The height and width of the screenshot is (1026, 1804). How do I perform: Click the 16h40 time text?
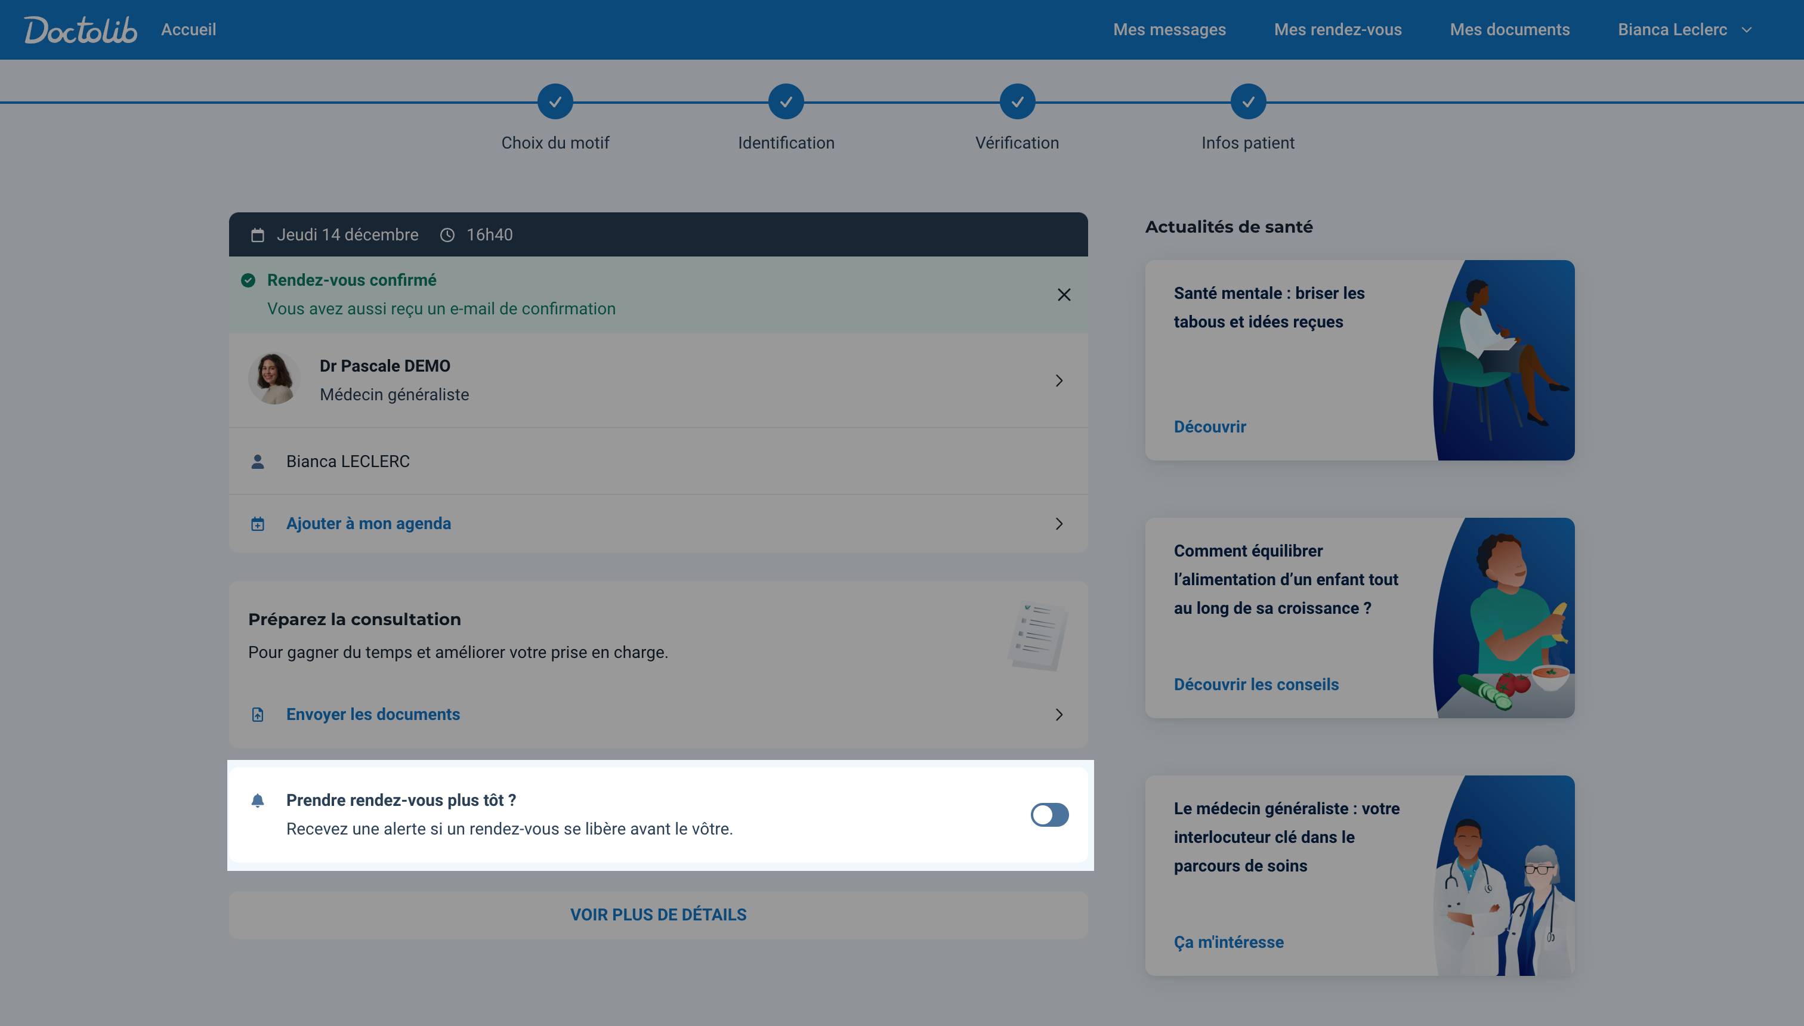(x=490, y=234)
